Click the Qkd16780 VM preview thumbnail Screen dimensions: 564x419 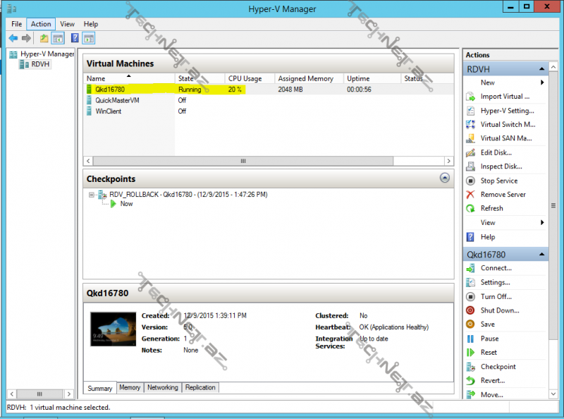[113, 329]
